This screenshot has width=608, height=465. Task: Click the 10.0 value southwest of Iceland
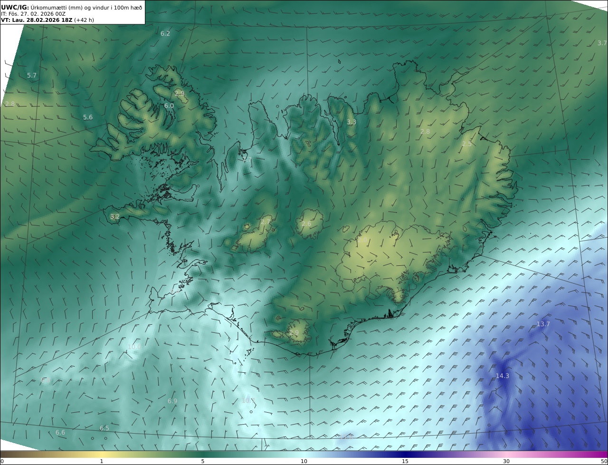click(x=134, y=347)
